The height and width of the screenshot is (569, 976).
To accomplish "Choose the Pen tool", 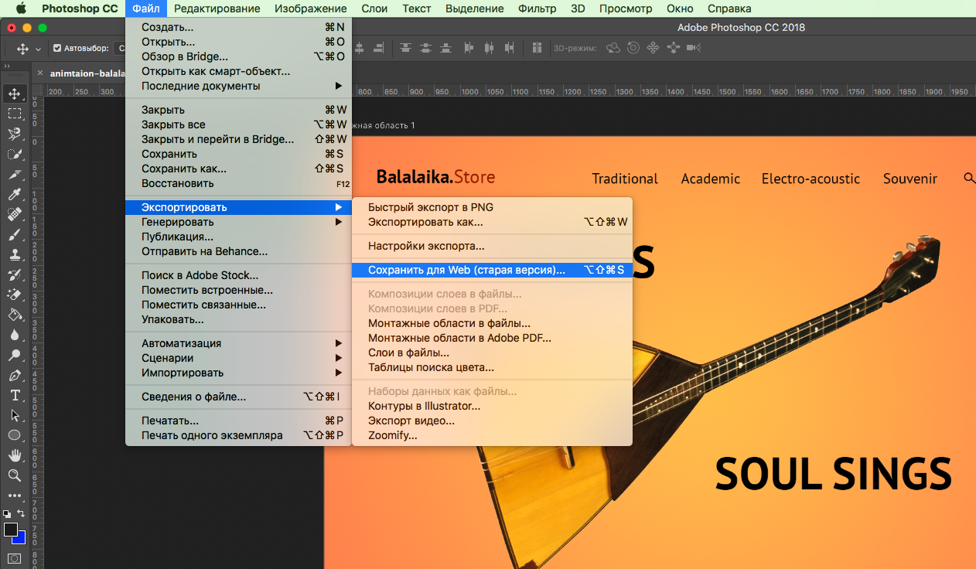I will (15, 376).
